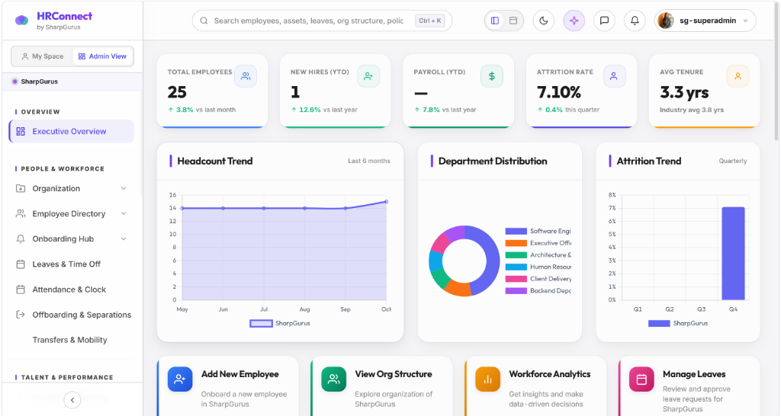This screenshot has width=781, height=416.
Task: Toggle Backend Depc legend swatch
Action: coord(516,291)
